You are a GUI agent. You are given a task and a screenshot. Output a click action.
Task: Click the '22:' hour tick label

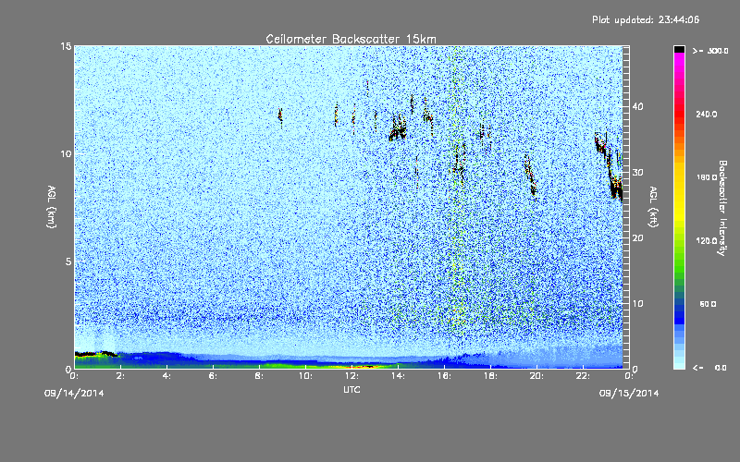click(x=583, y=376)
